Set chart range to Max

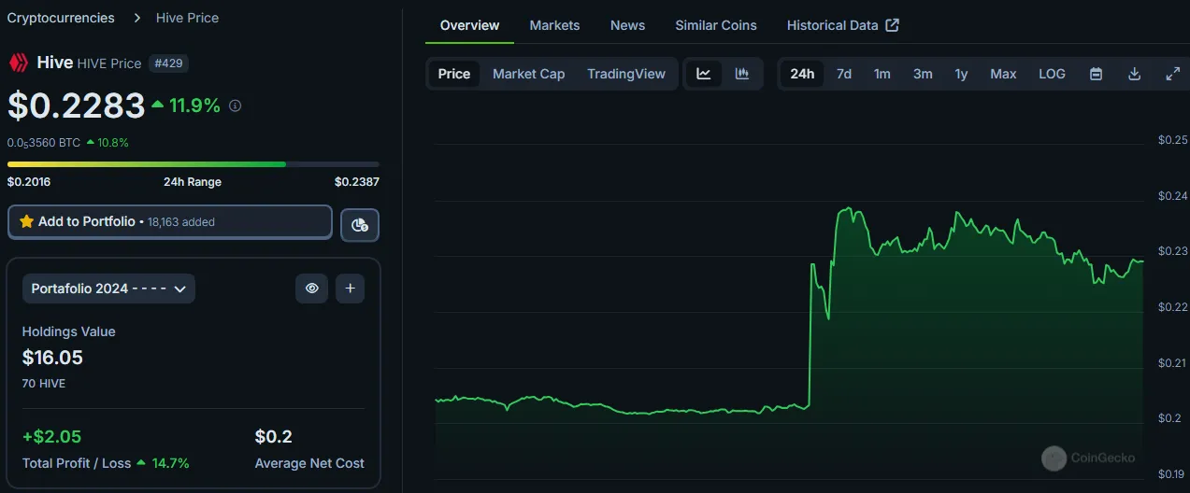click(x=1003, y=74)
